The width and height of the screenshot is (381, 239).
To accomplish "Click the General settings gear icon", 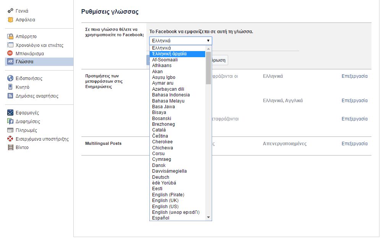I will (11, 11).
